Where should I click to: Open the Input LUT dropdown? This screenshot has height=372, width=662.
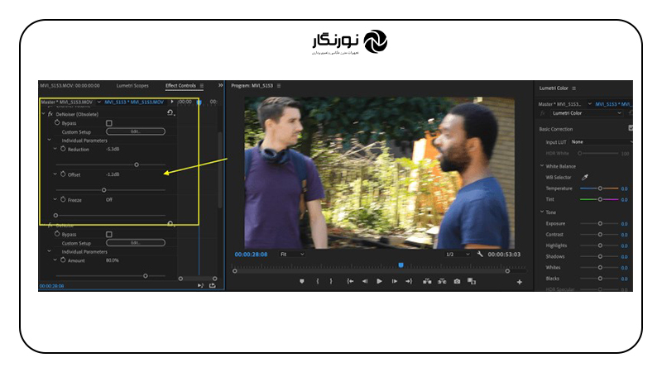602,142
